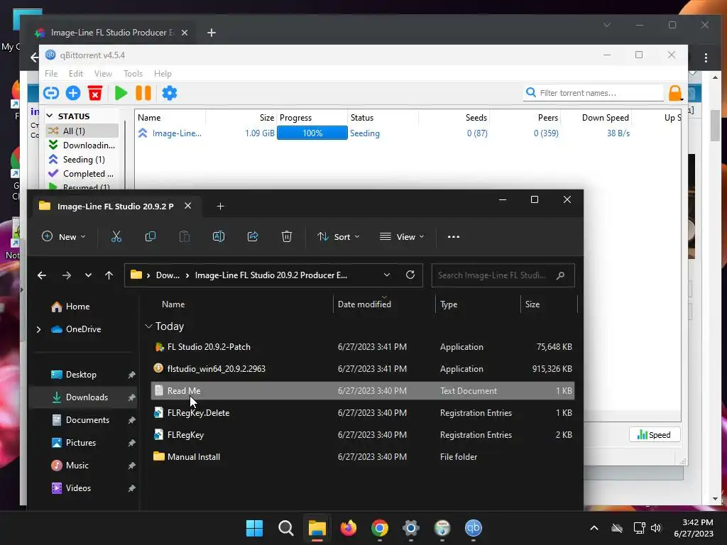Add a new File Explorer tab
The height and width of the screenshot is (545, 727).
pyautogui.click(x=220, y=207)
